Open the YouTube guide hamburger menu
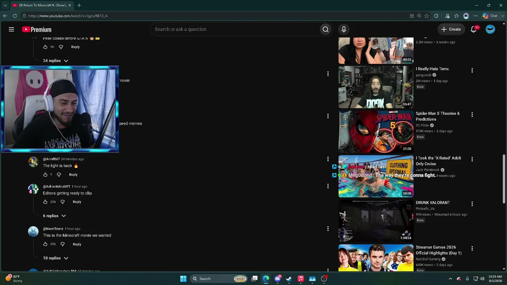The height and width of the screenshot is (285, 507). [11, 29]
